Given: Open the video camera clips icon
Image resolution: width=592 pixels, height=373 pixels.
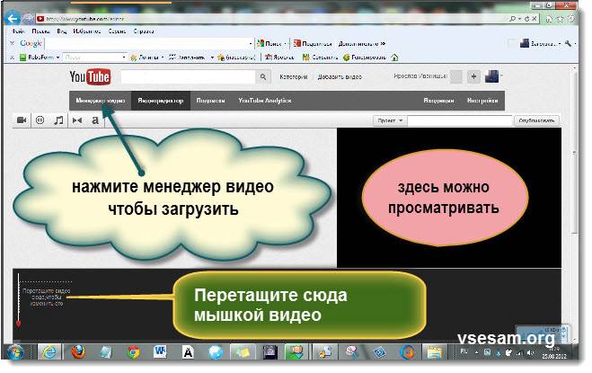Looking at the screenshot, I should point(22,120).
